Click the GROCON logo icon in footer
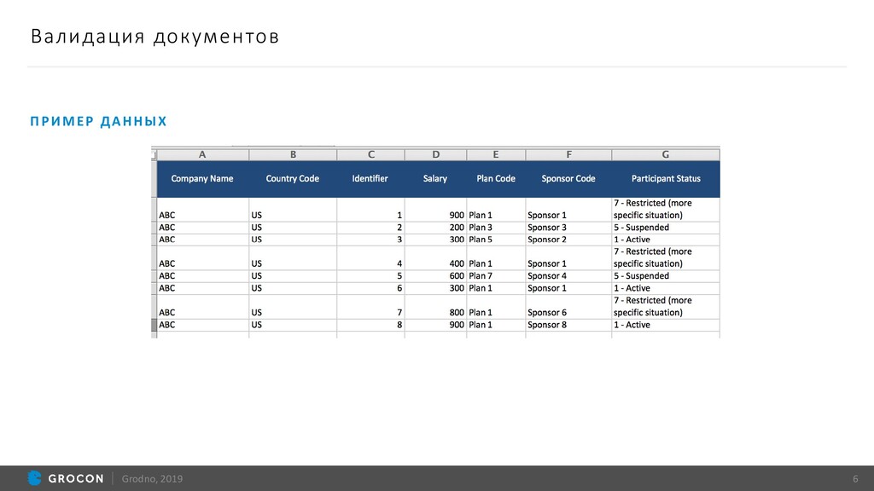Image resolution: width=874 pixels, height=491 pixels. pos(34,478)
